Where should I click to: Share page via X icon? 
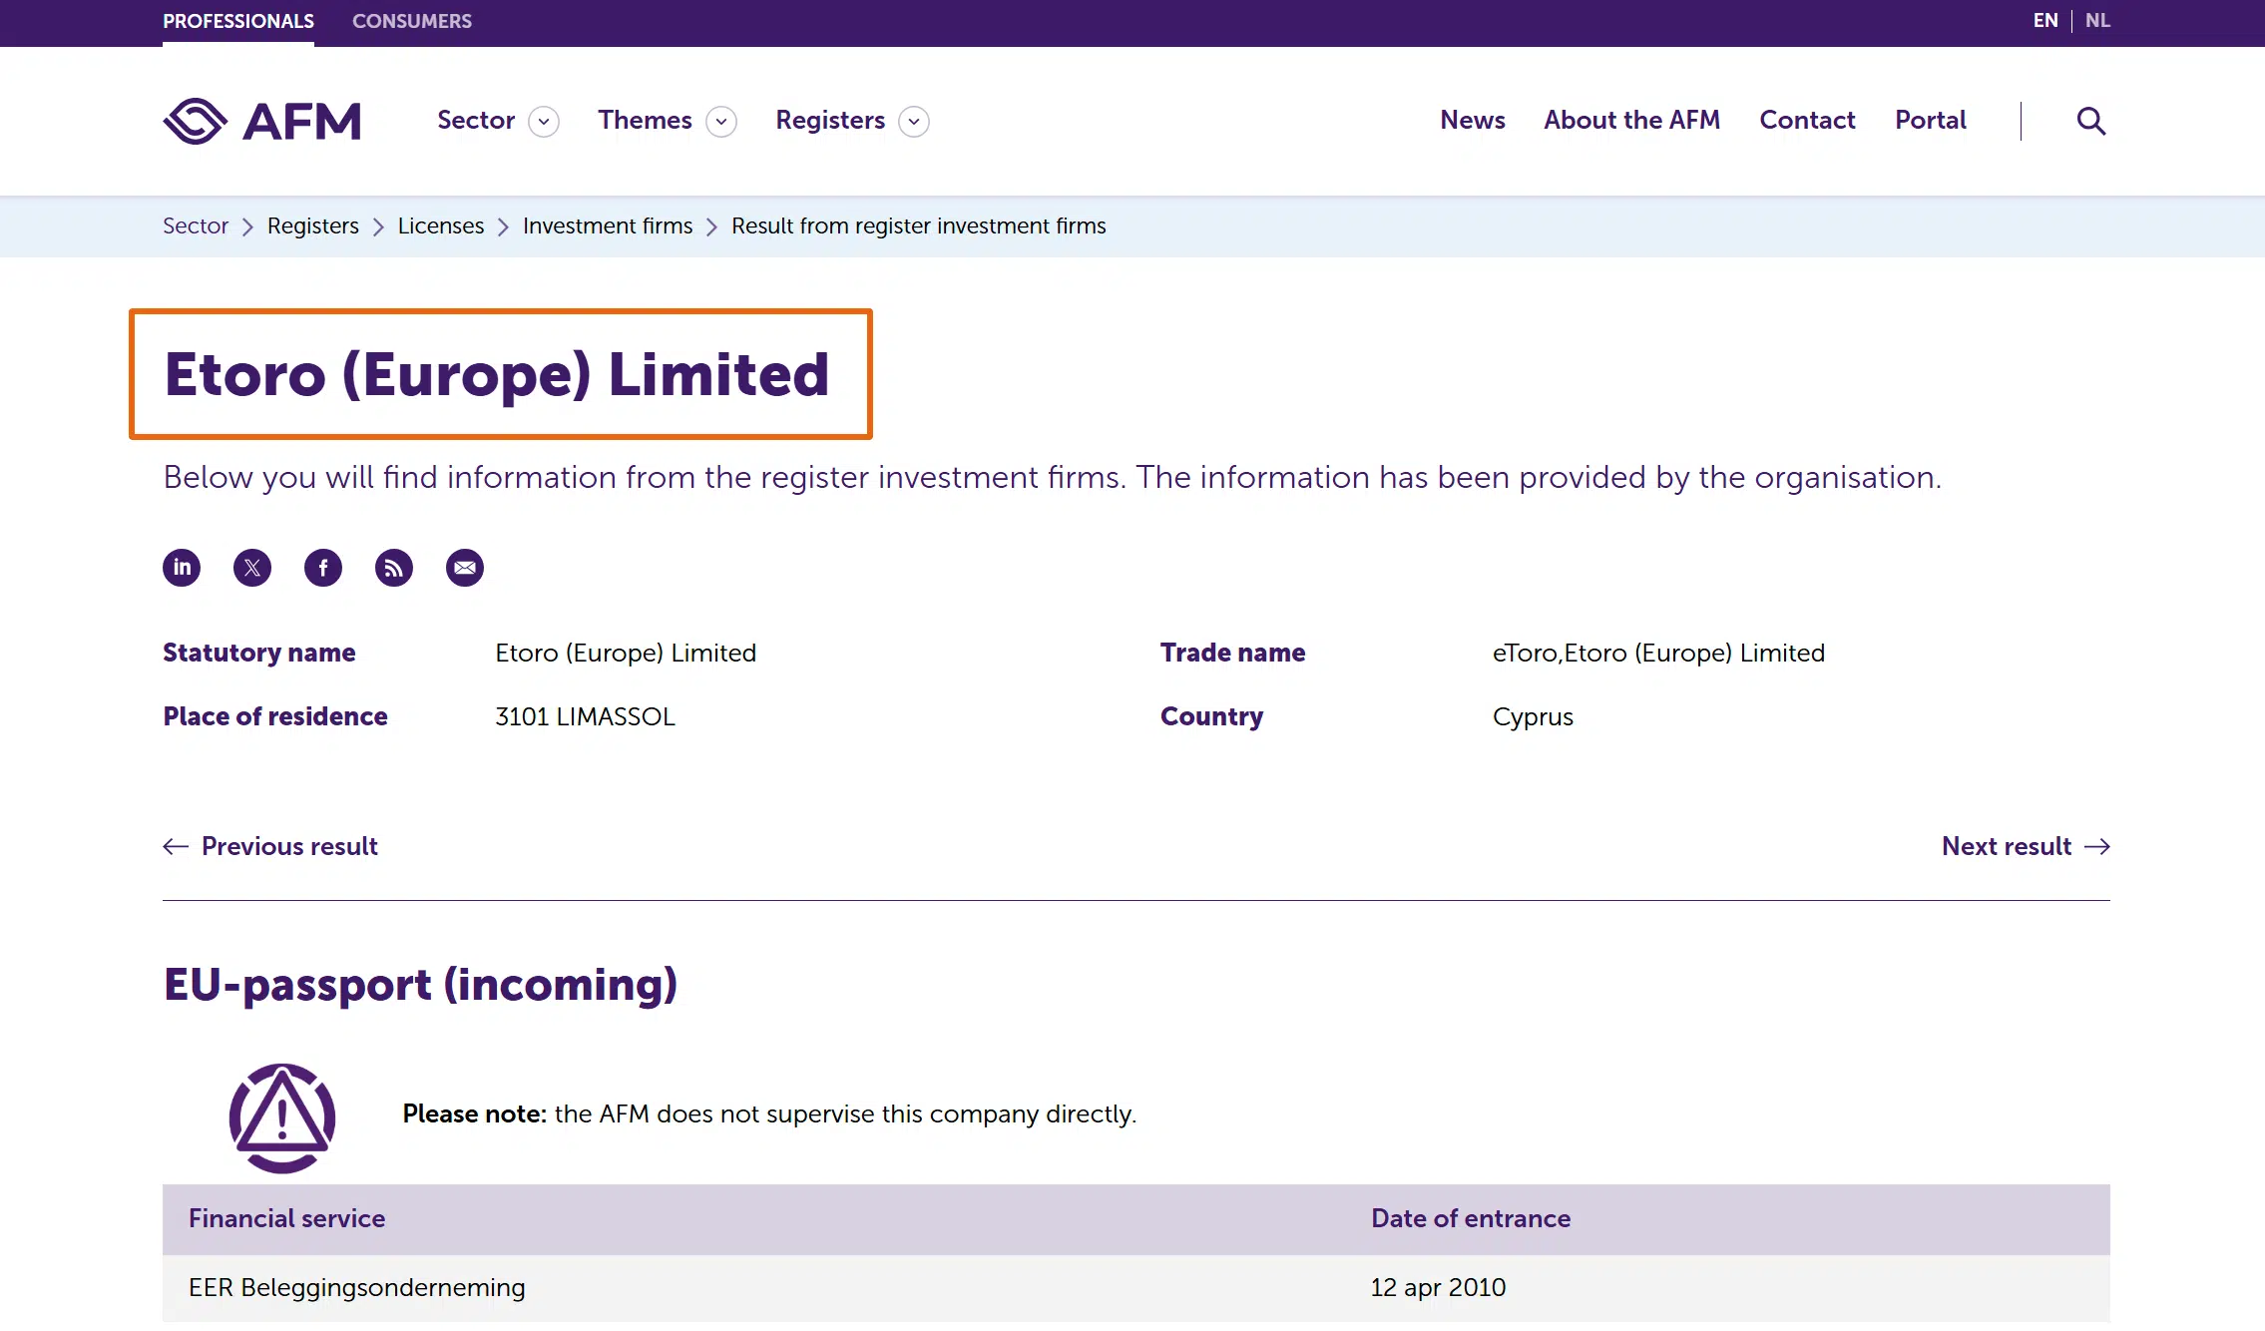click(x=252, y=568)
